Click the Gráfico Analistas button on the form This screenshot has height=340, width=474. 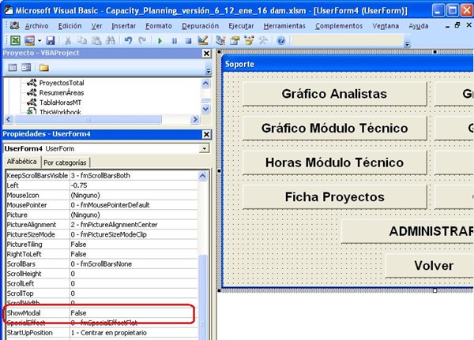pos(335,94)
